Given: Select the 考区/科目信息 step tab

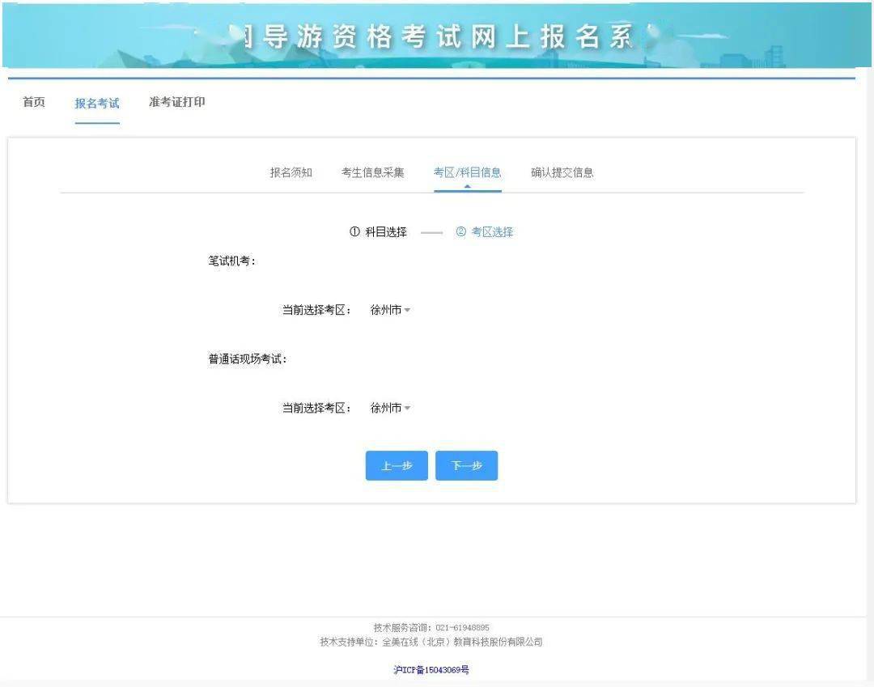Looking at the screenshot, I should click(x=467, y=172).
